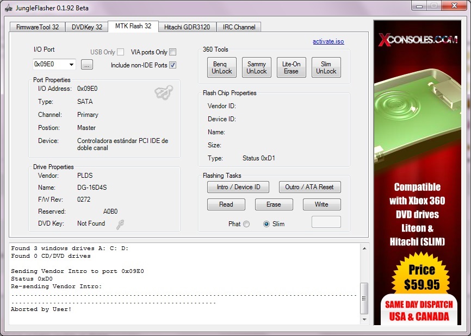The width and height of the screenshot is (471, 336).
Task: Click the Read flash button
Action: pyautogui.click(x=226, y=204)
